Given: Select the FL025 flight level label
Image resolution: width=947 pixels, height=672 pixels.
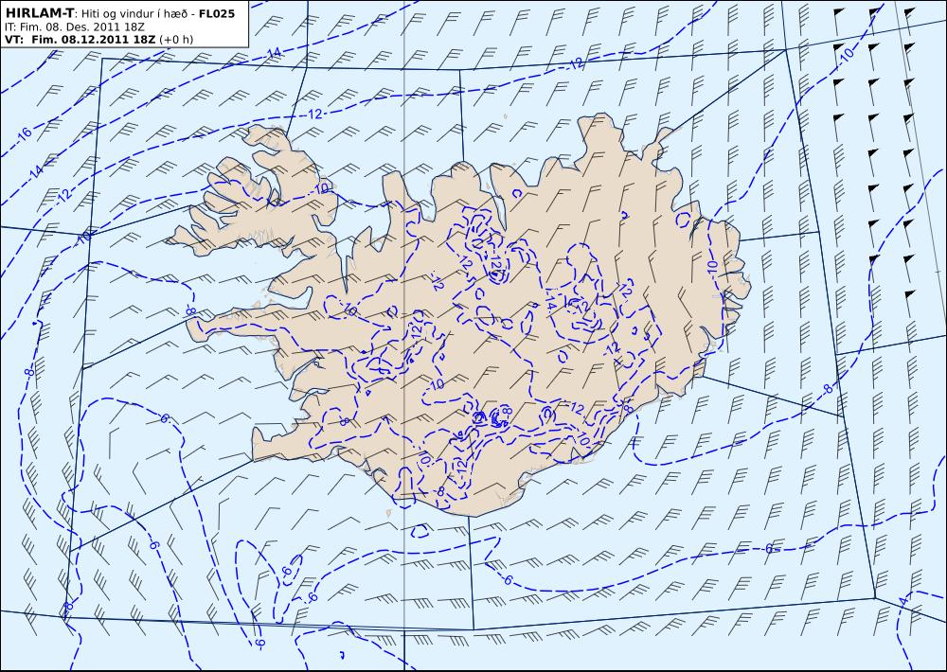Looking at the screenshot, I should (x=216, y=12).
